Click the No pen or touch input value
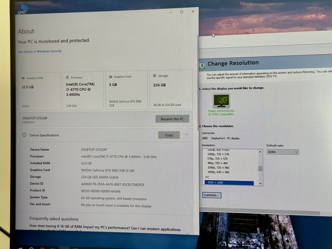 pos(116,205)
